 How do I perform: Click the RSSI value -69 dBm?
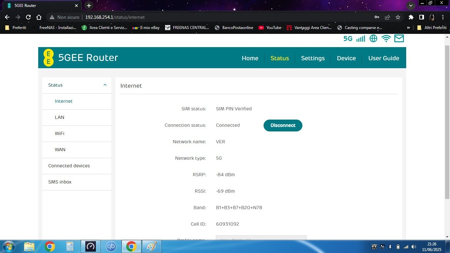pos(225,191)
